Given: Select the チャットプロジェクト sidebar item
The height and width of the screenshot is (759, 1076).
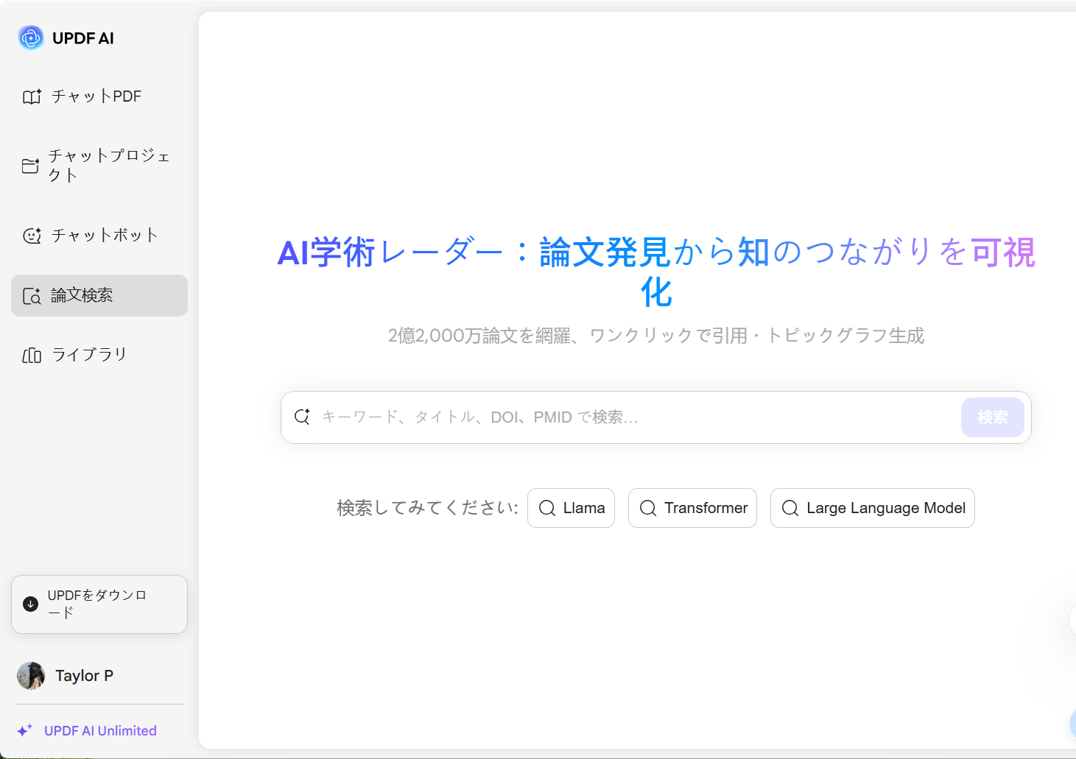Looking at the screenshot, I should [108, 166].
